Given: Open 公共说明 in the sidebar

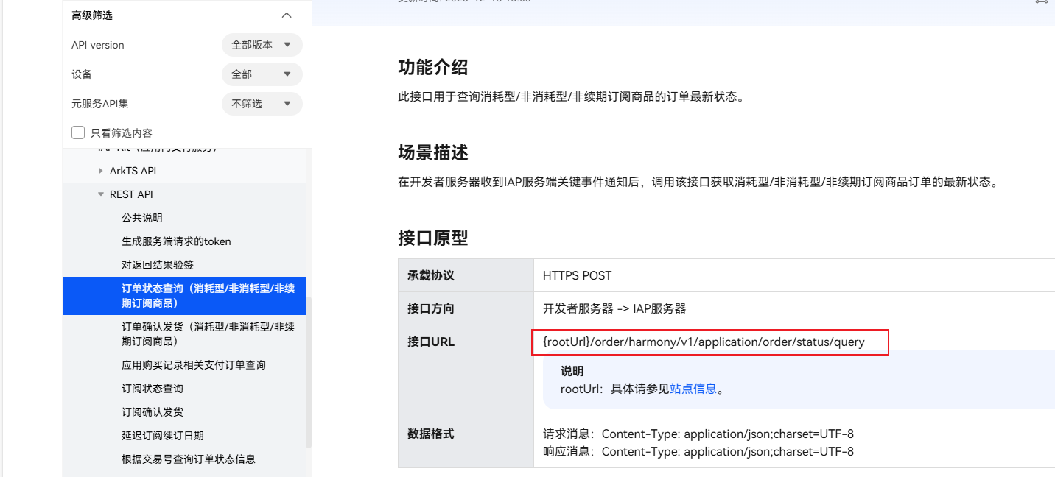Looking at the screenshot, I should tap(142, 218).
